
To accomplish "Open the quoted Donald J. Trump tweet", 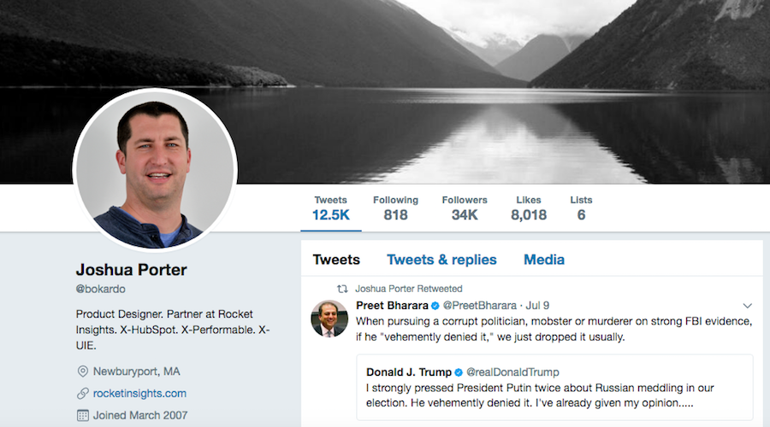I will coord(554,388).
